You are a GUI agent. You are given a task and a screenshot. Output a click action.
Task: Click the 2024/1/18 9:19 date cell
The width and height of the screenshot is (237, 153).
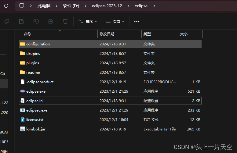tap(113, 129)
